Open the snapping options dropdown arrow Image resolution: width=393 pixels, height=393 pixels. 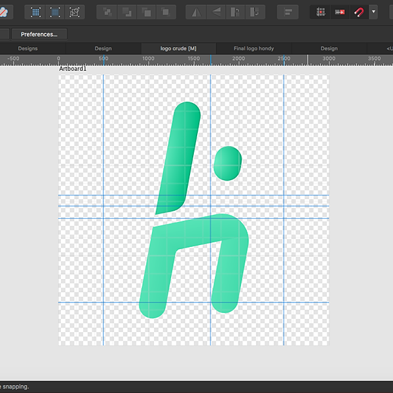(373, 12)
